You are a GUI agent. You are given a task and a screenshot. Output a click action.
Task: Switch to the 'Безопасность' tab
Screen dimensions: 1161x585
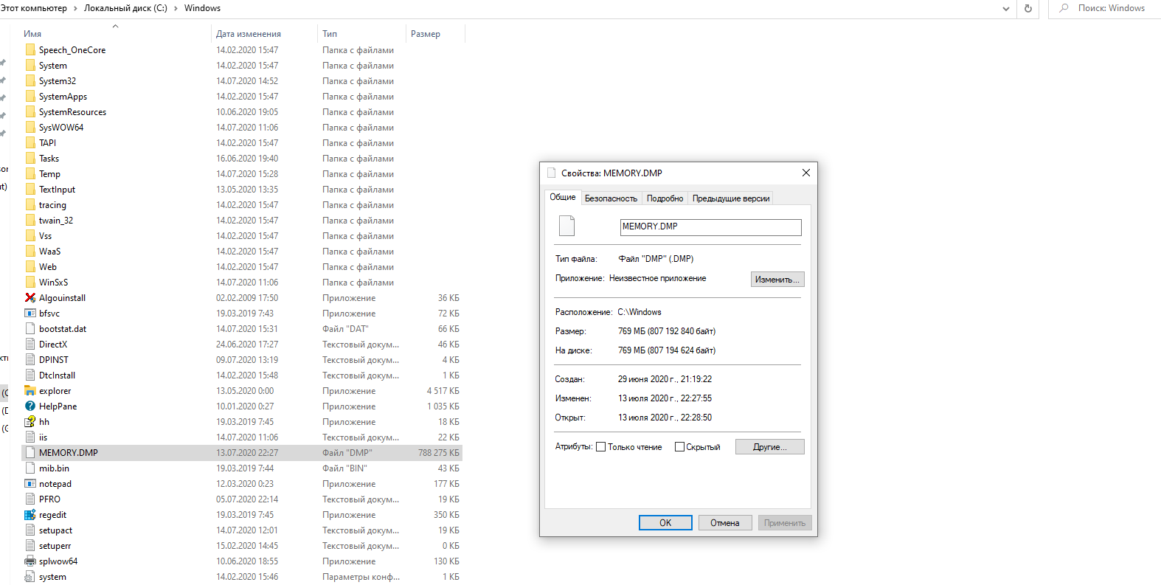[x=611, y=198]
